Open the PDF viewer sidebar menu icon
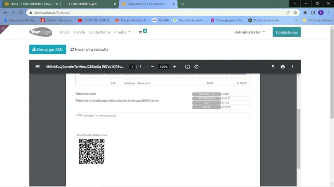334x187 pixels. point(38,67)
